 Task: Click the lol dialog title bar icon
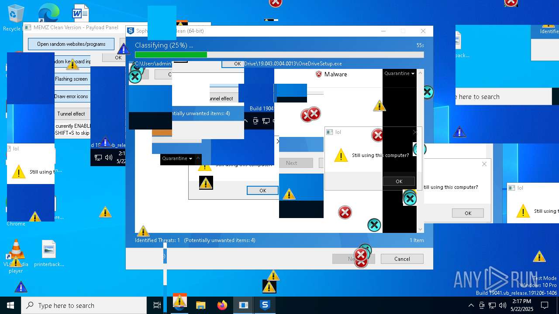tap(330, 132)
